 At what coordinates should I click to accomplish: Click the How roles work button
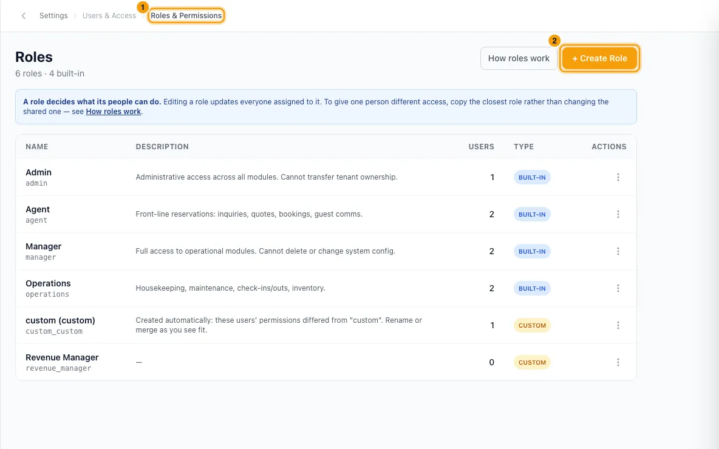[519, 58]
